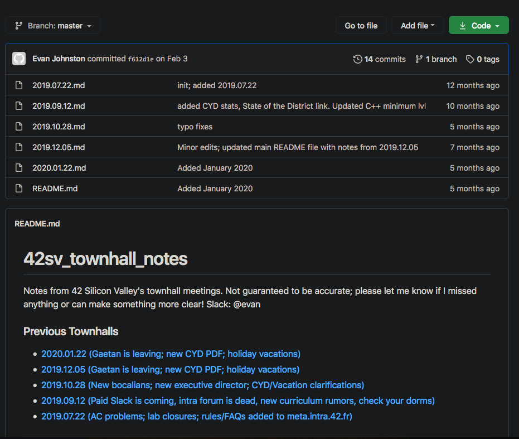
Task: Open the 2019.07.22 AC problems link
Action: 197,416
